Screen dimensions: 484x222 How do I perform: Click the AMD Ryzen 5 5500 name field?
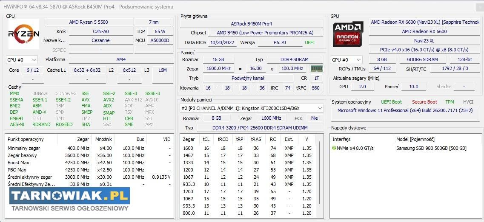click(88, 22)
